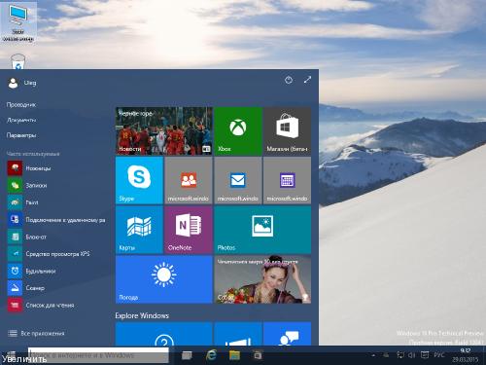Open the Xbox tile
The width and height of the screenshot is (486, 365).
click(238, 131)
